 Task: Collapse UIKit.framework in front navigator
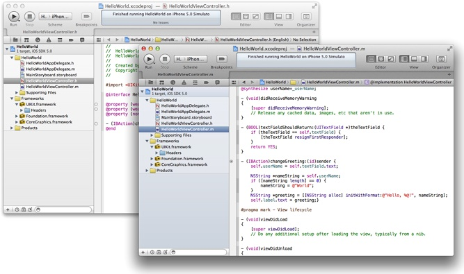point(152,147)
